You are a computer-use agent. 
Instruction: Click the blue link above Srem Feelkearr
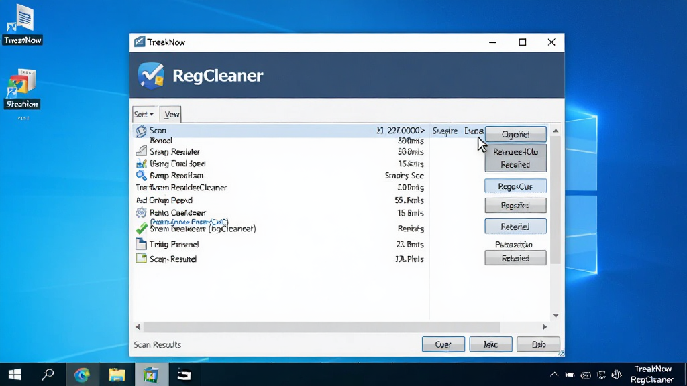click(189, 222)
